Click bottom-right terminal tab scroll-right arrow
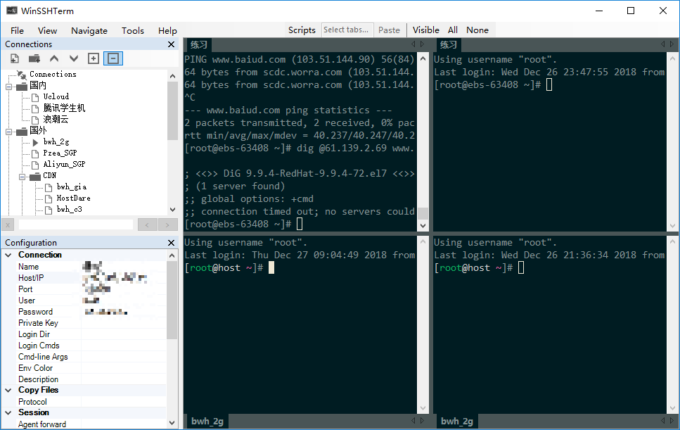The height and width of the screenshot is (430, 680). tap(672, 420)
